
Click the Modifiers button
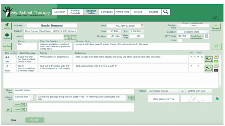(x=196, y=36)
